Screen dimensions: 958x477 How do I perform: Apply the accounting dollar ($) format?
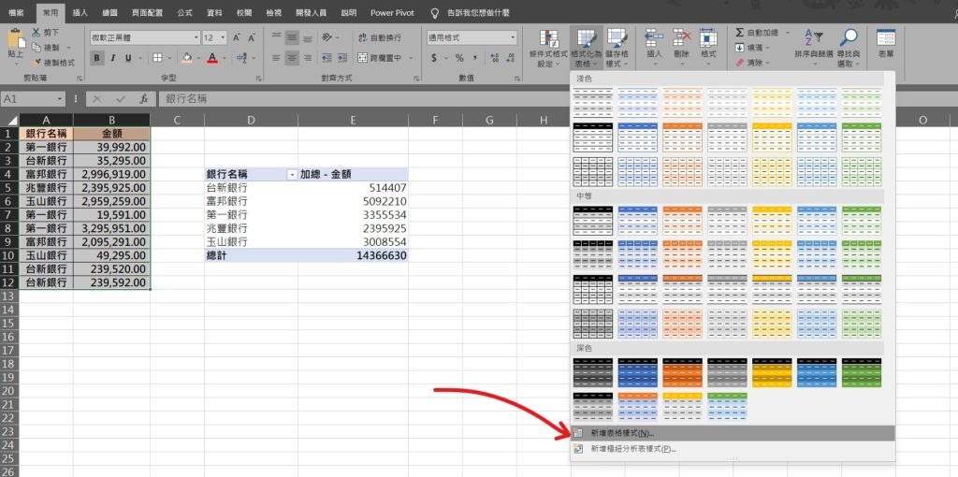434,58
